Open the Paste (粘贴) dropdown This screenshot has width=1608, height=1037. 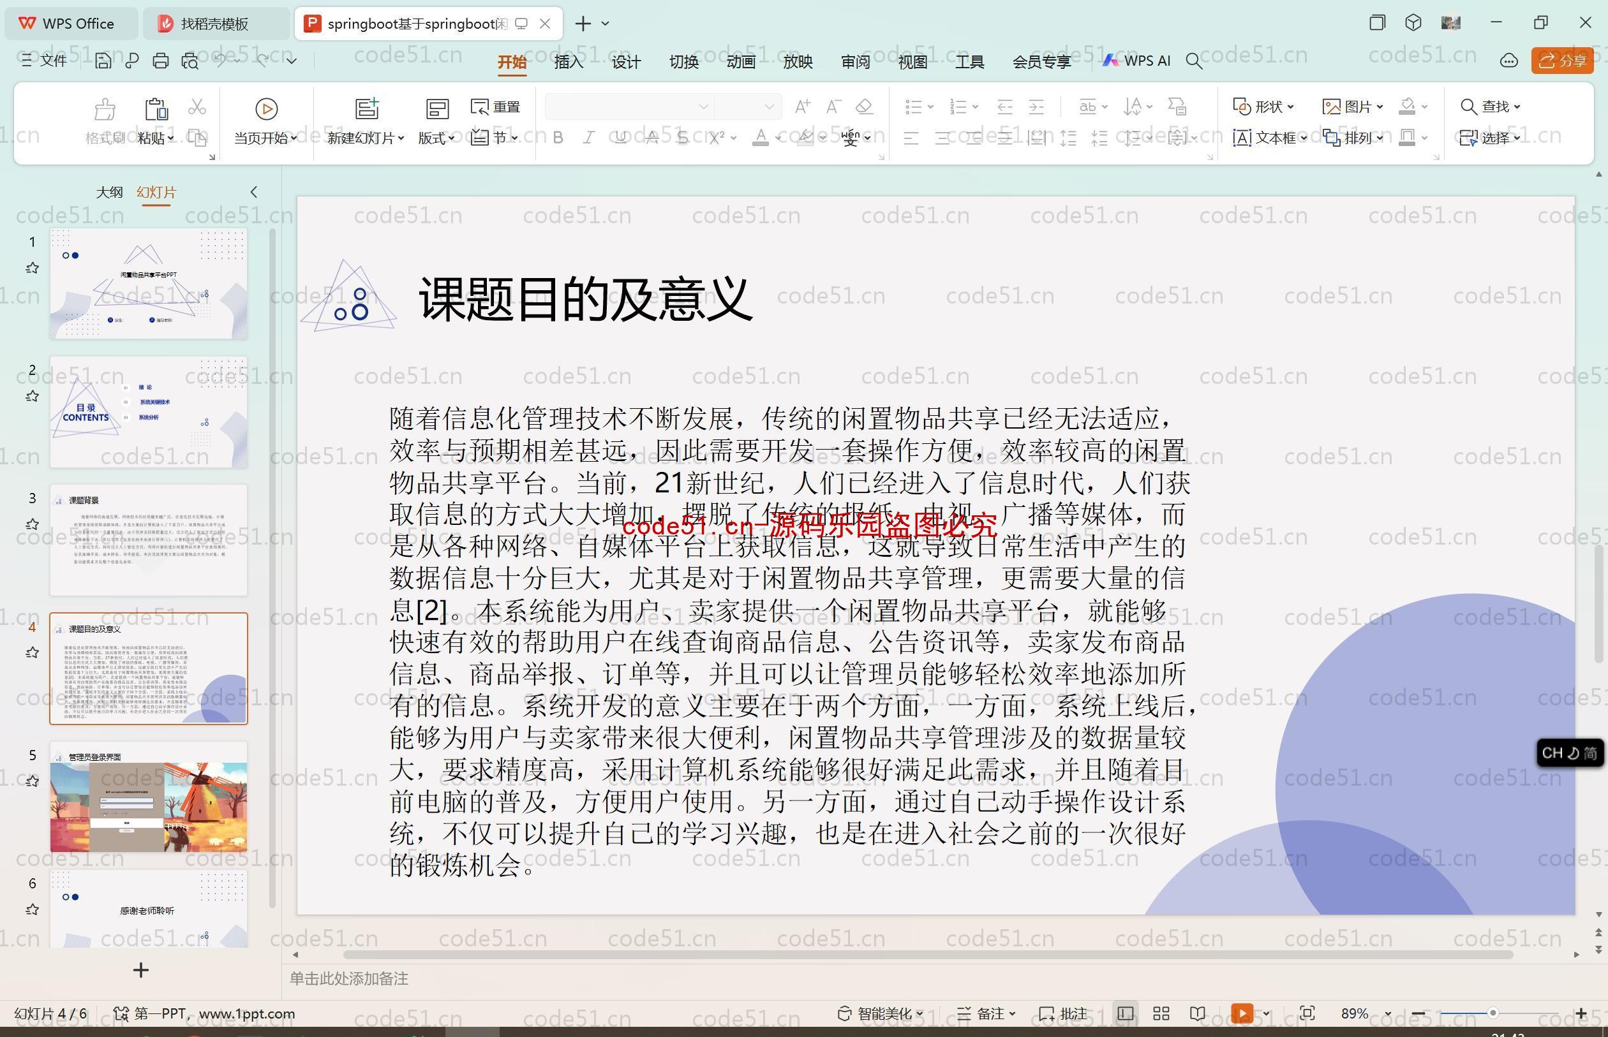pos(156,138)
